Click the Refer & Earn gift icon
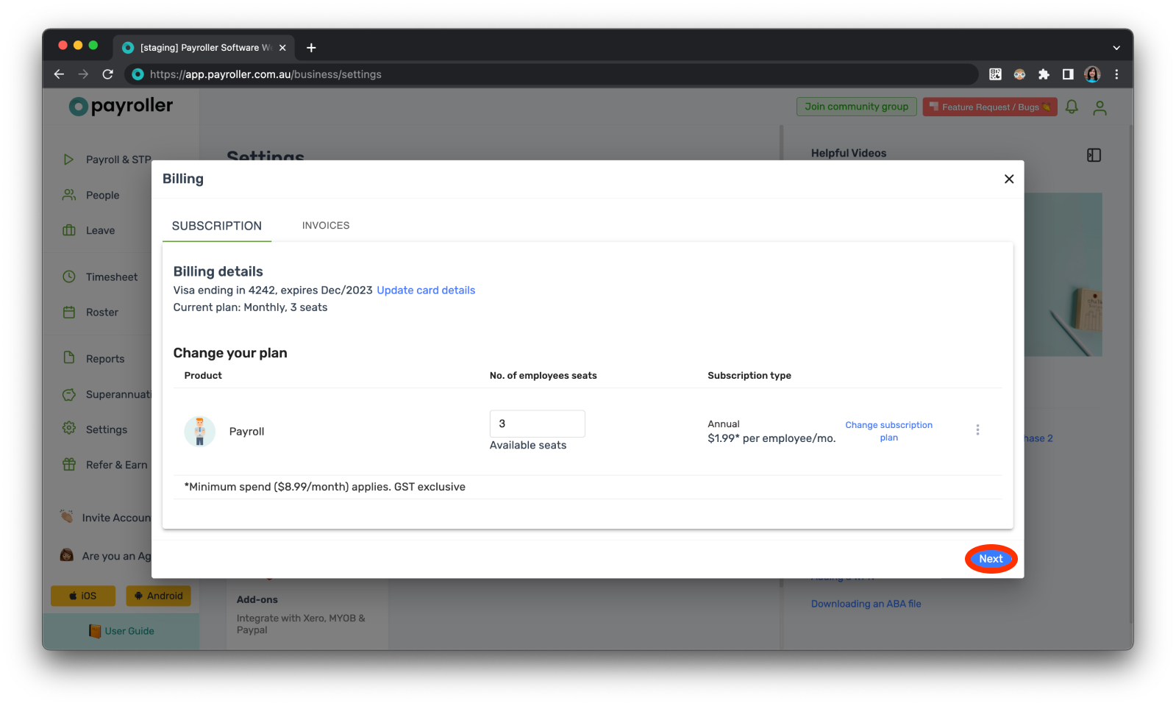 [69, 464]
